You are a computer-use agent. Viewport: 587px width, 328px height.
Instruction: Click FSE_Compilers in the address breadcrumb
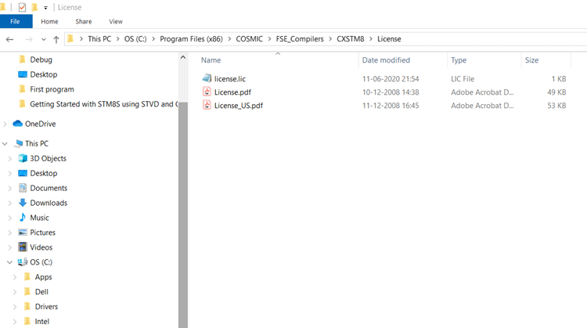click(299, 39)
